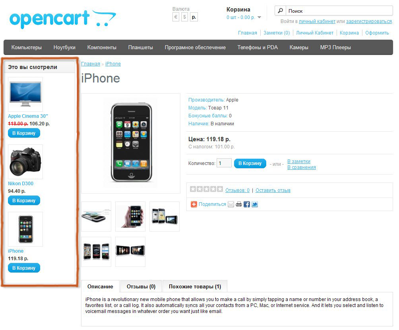Click the orange plus share icon
The height and width of the screenshot is (330, 399).
(194, 204)
